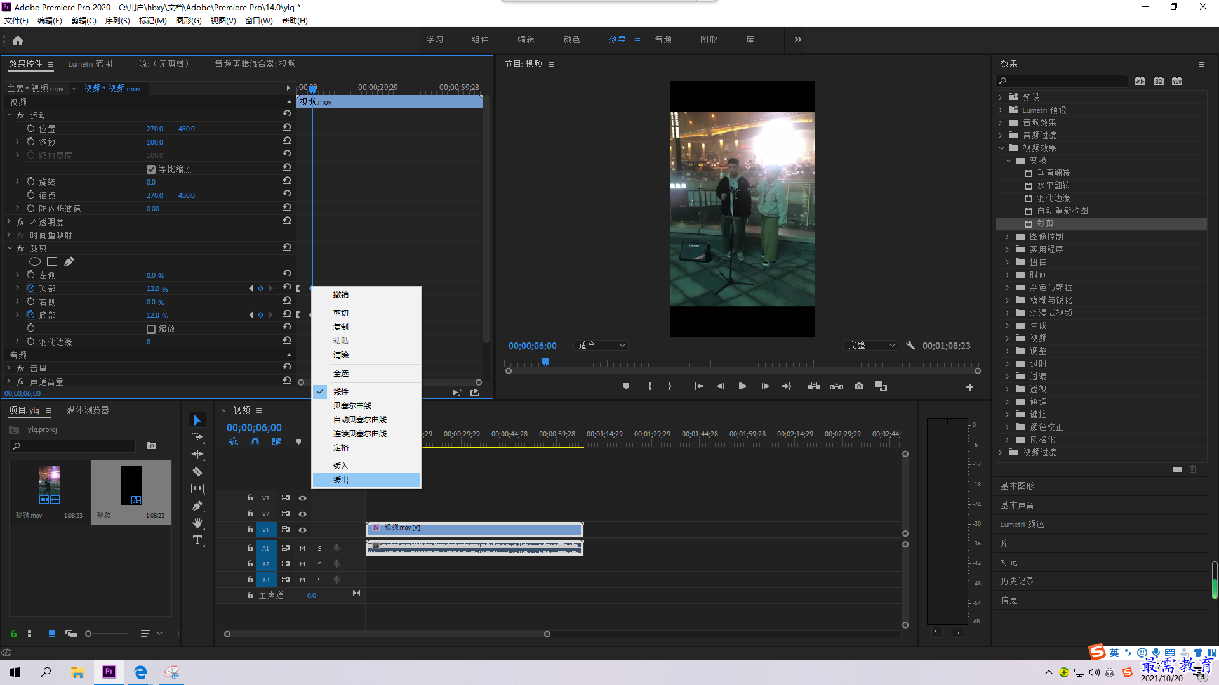
Task: Choose 缓入 from the context menu
Action: [x=366, y=466]
